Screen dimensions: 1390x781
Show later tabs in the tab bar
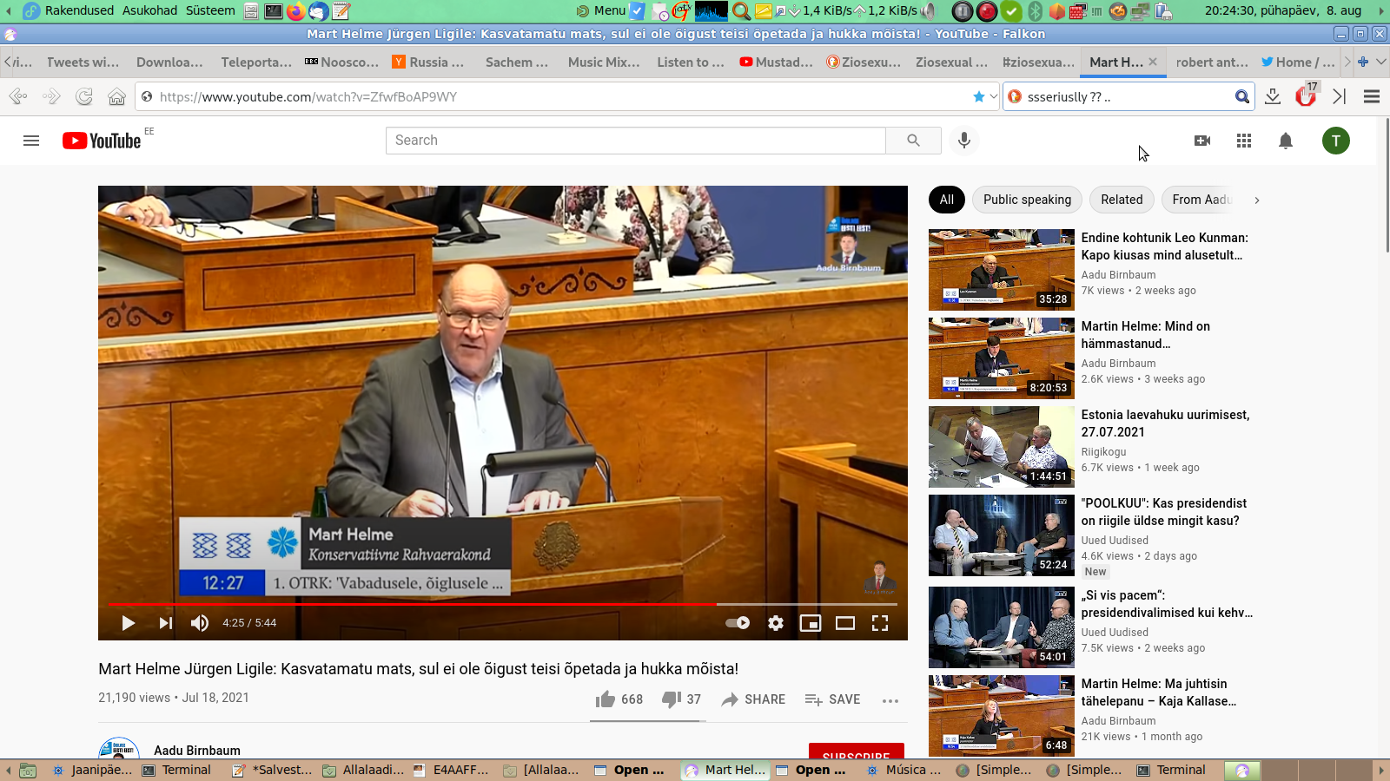click(x=1347, y=62)
